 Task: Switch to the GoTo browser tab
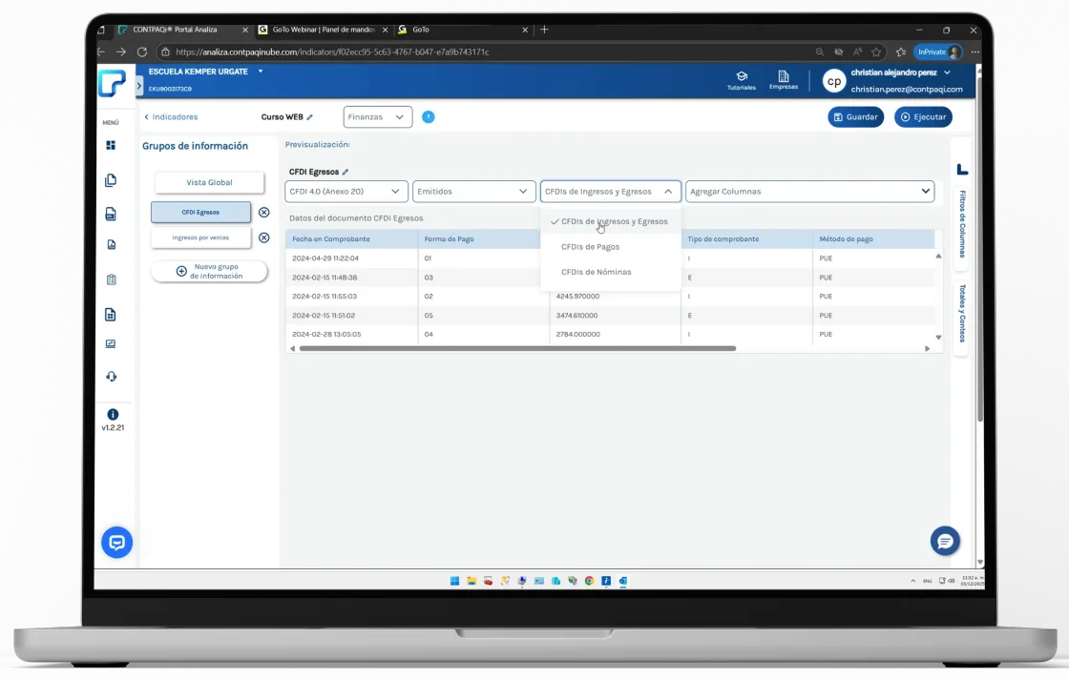click(x=462, y=30)
